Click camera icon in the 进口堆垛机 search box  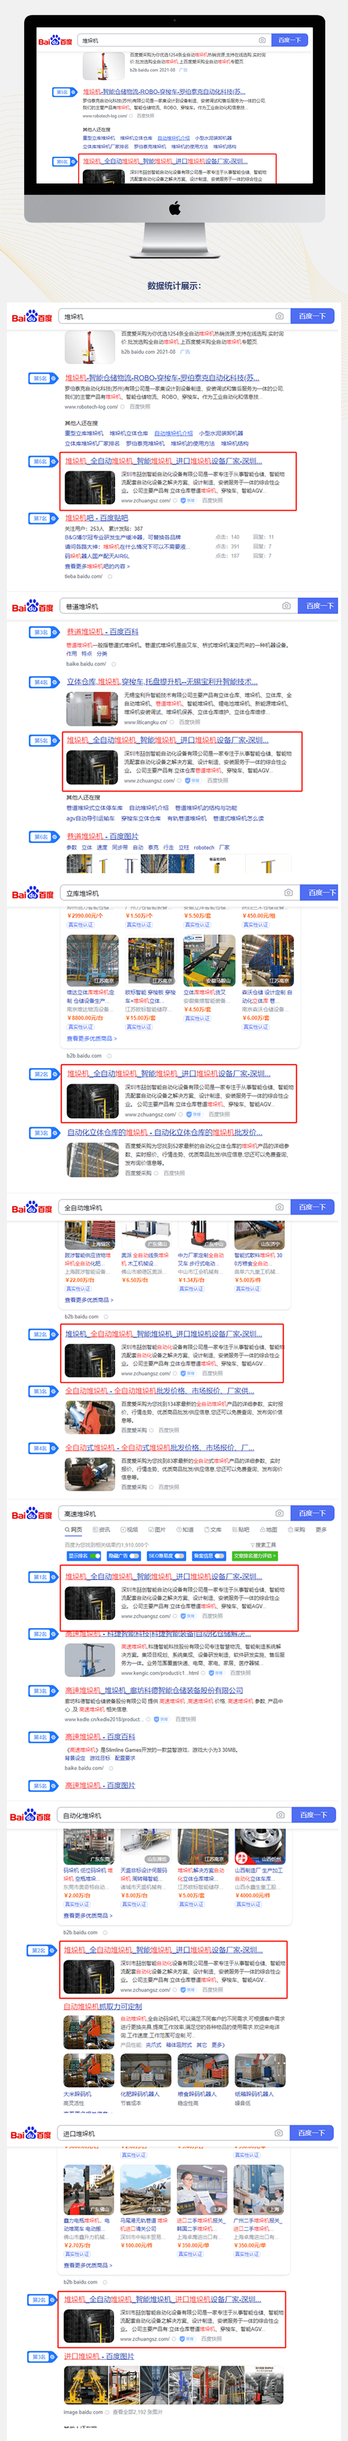(279, 2133)
